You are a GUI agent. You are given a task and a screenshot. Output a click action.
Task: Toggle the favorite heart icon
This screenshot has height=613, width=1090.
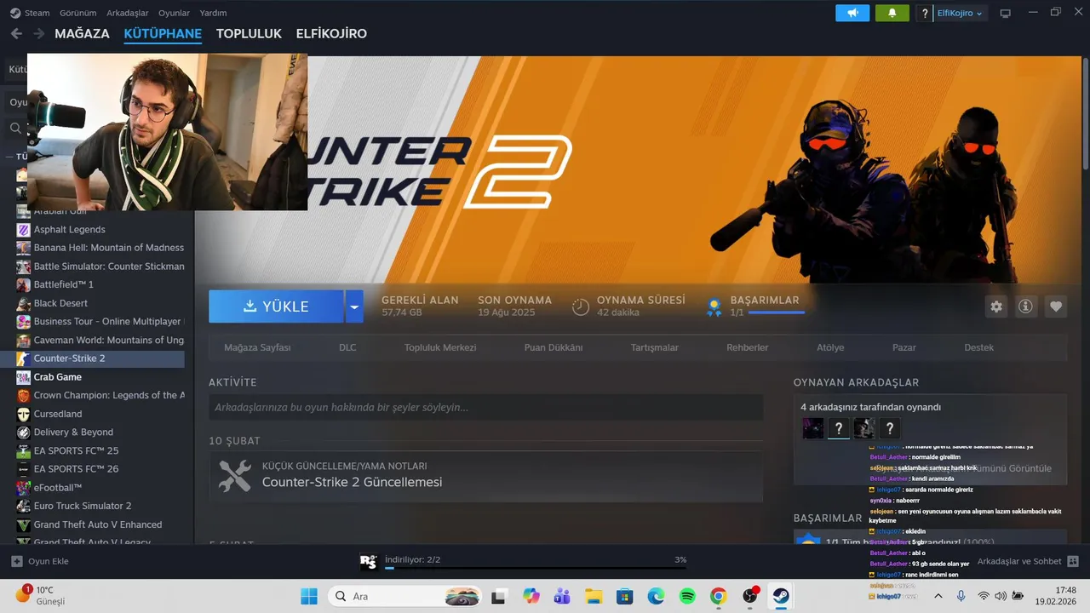[1056, 306]
